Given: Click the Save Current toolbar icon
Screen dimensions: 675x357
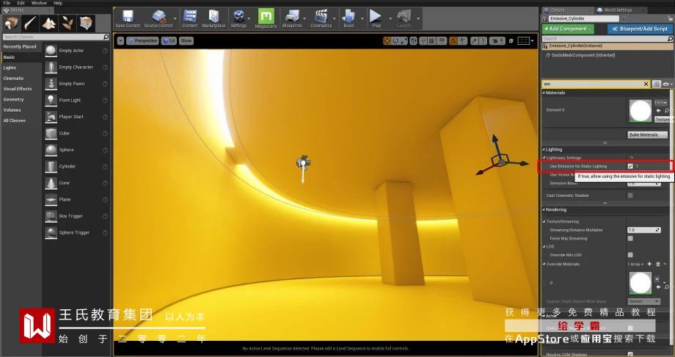Looking at the screenshot, I should 128,18.
